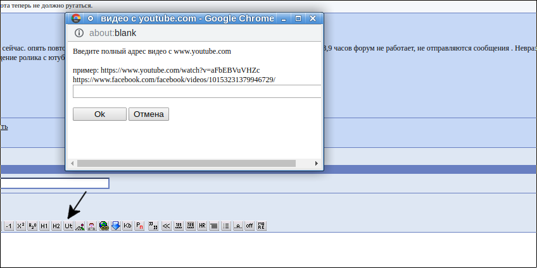
Task: Click the MORE toolbar button
Action: (262, 226)
